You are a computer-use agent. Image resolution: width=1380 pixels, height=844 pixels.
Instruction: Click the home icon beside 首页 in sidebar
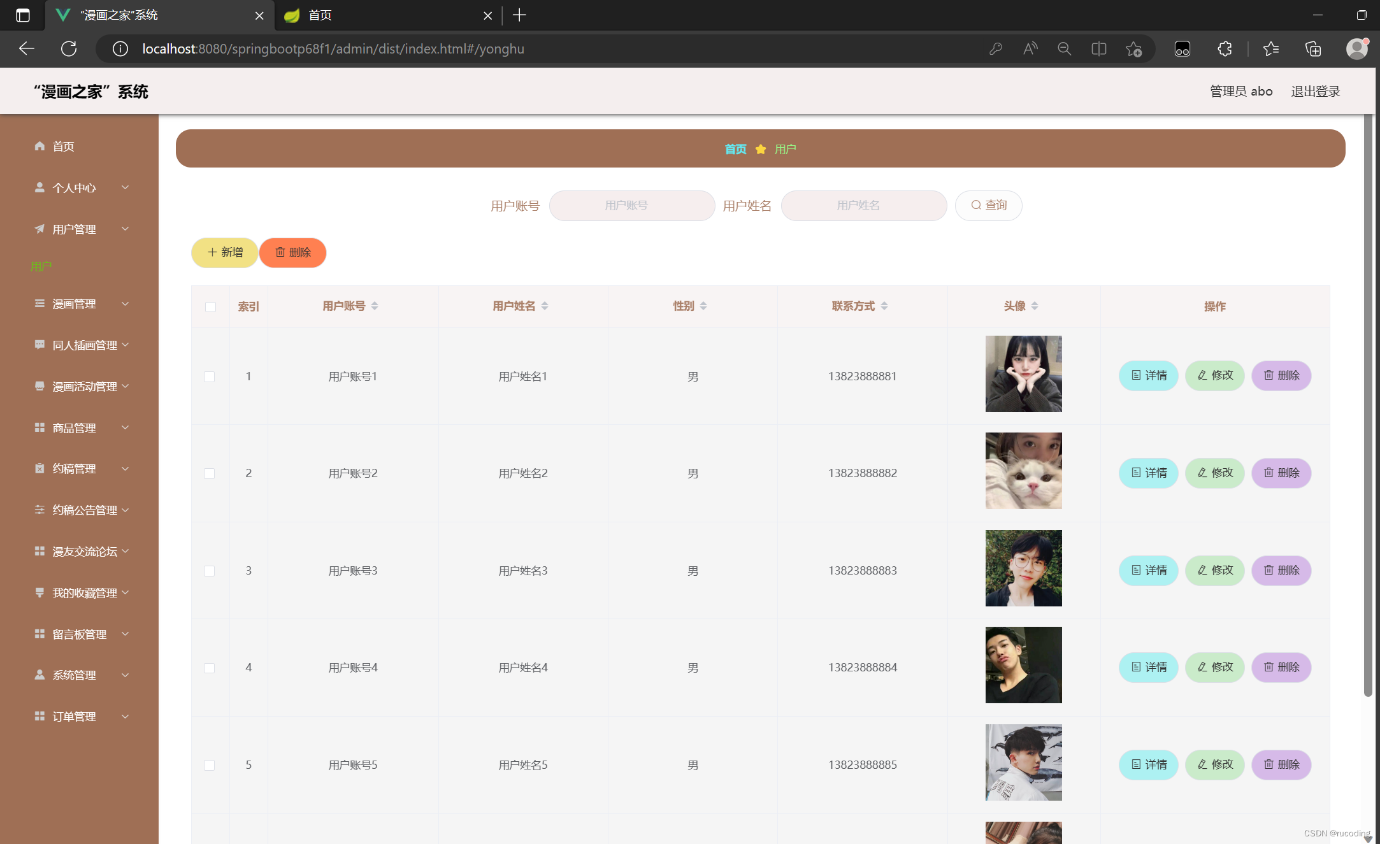pos(40,146)
